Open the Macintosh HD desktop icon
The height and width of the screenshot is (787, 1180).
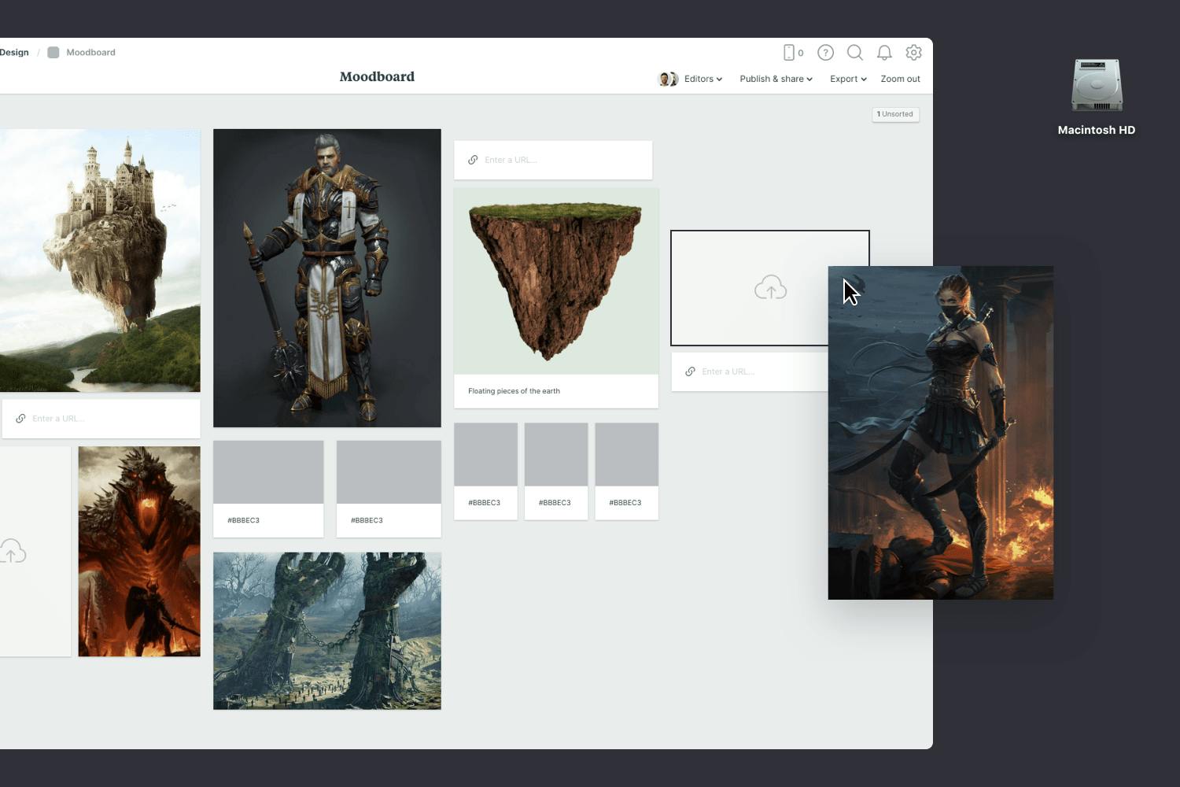(x=1096, y=87)
